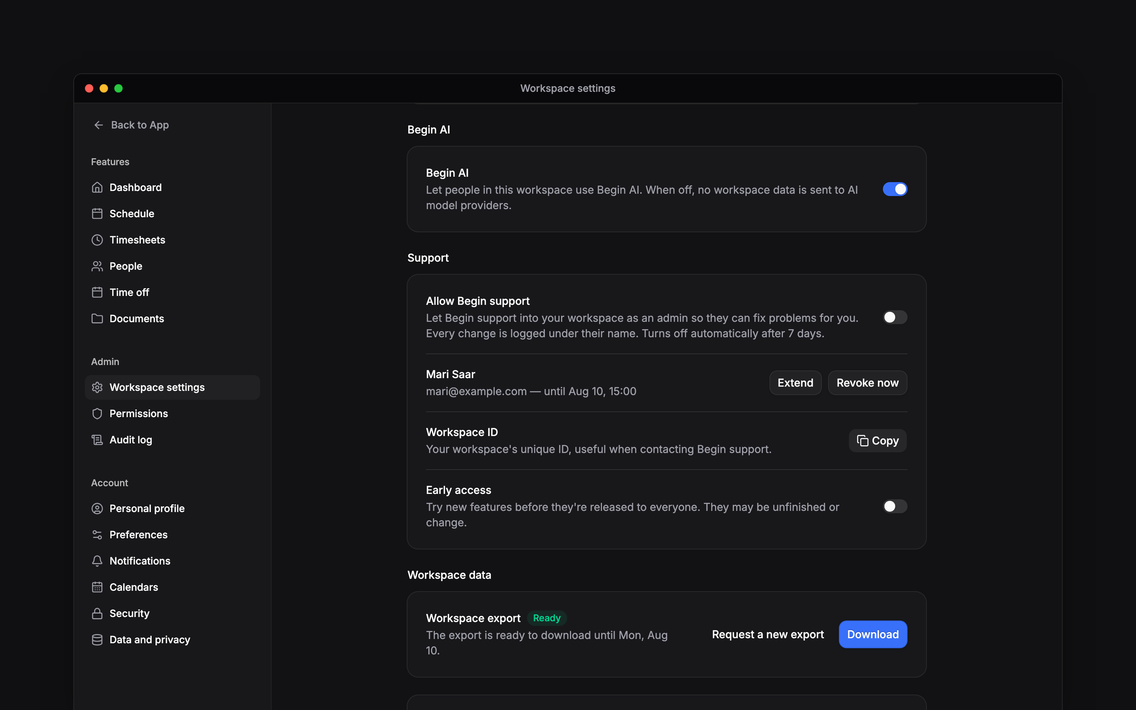Screen dimensions: 1136x710
Task: Turn off the Begin AI toggle
Action: tap(895, 189)
